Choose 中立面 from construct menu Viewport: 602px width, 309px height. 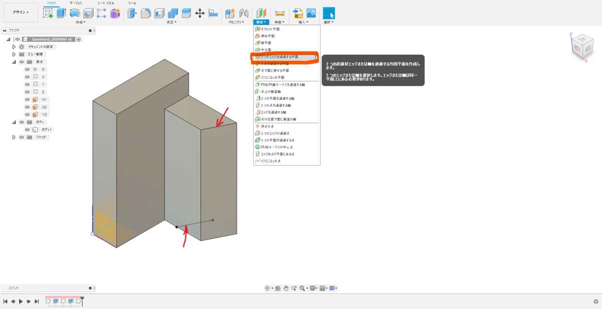coord(286,50)
